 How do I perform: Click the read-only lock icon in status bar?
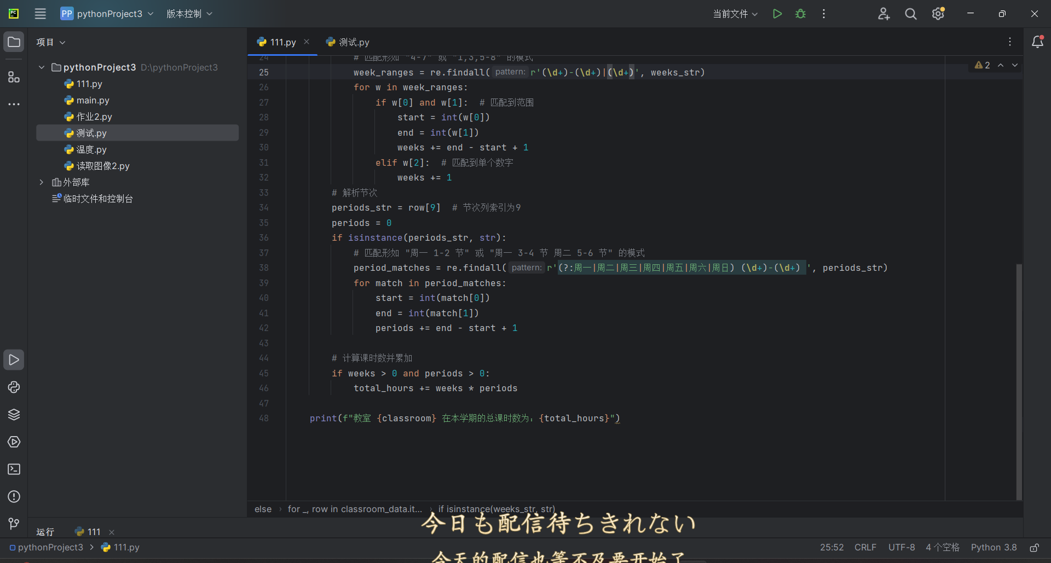1034,548
